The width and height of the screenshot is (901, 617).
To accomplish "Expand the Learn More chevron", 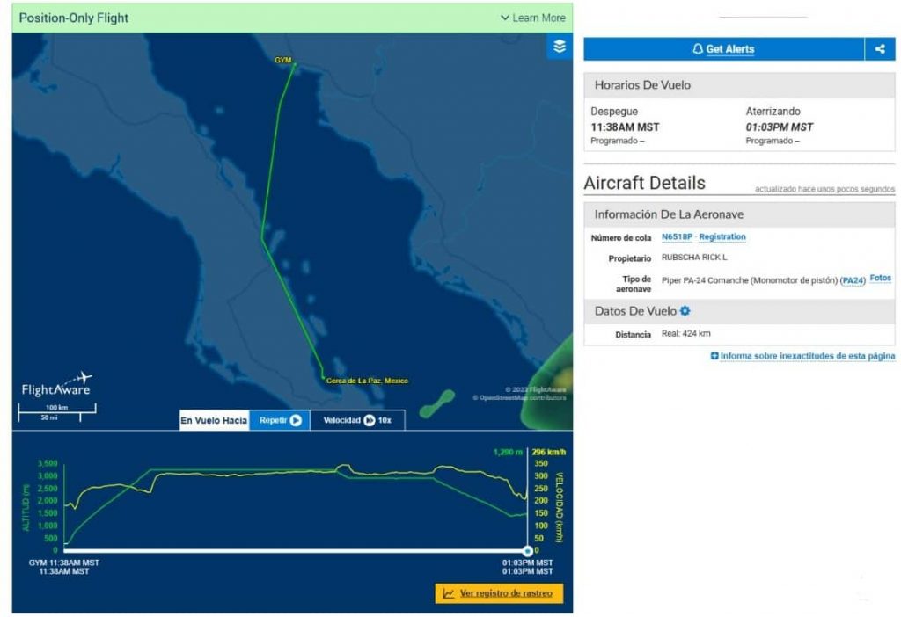I will 505,18.
